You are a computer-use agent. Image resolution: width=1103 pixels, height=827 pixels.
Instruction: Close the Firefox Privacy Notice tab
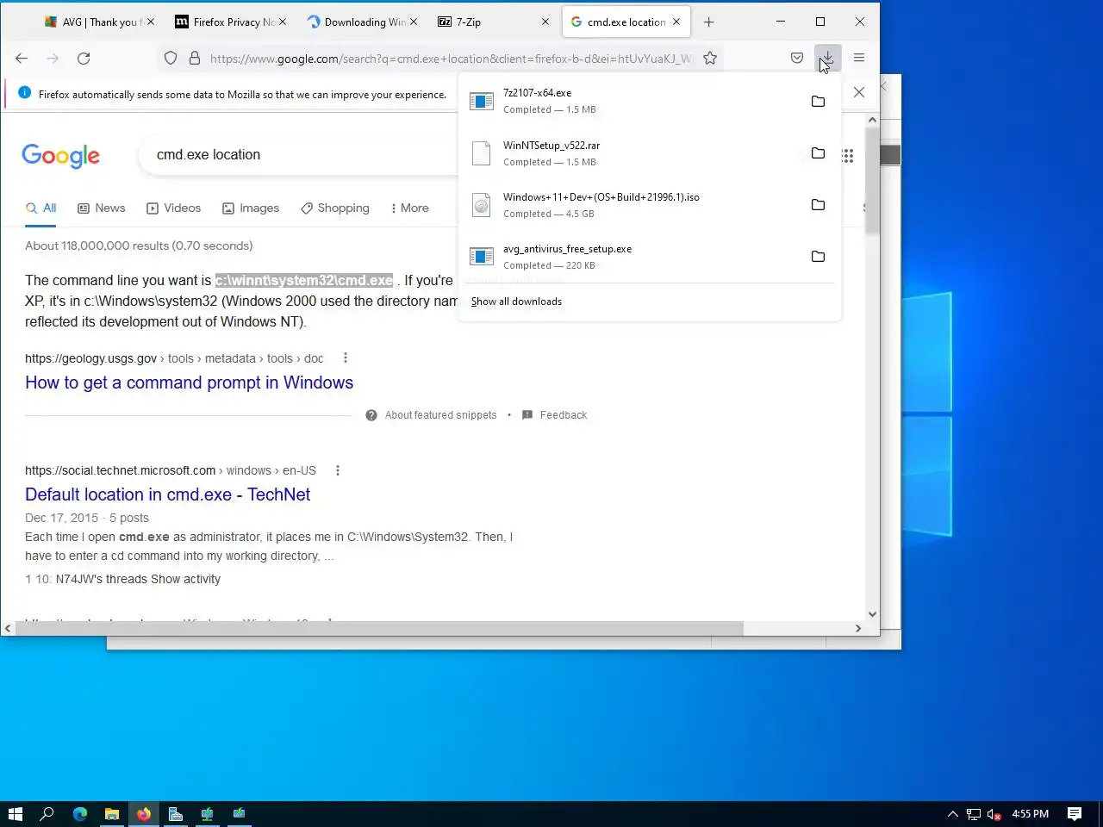[x=283, y=22]
